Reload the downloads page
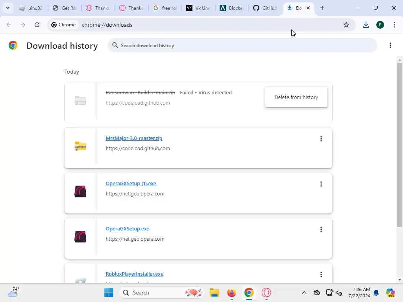The image size is (403, 302). (37, 25)
